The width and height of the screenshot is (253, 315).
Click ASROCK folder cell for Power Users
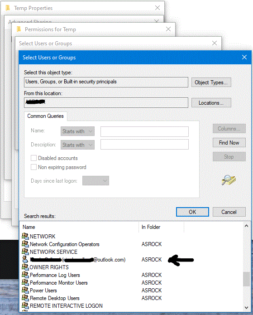pos(152,290)
